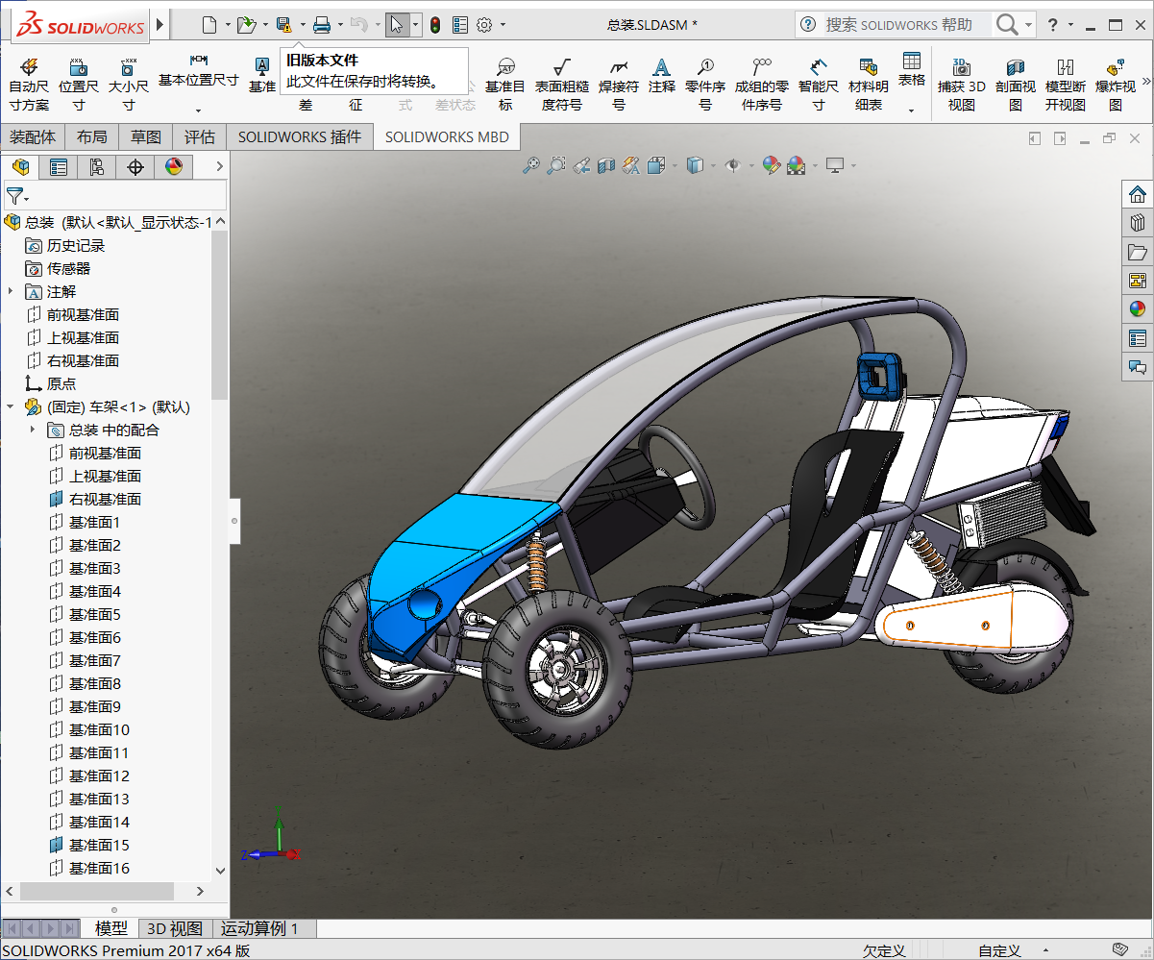The height and width of the screenshot is (960, 1154).
Task: Open the DisplayManager tab icon in the left panel
Action: [173, 167]
